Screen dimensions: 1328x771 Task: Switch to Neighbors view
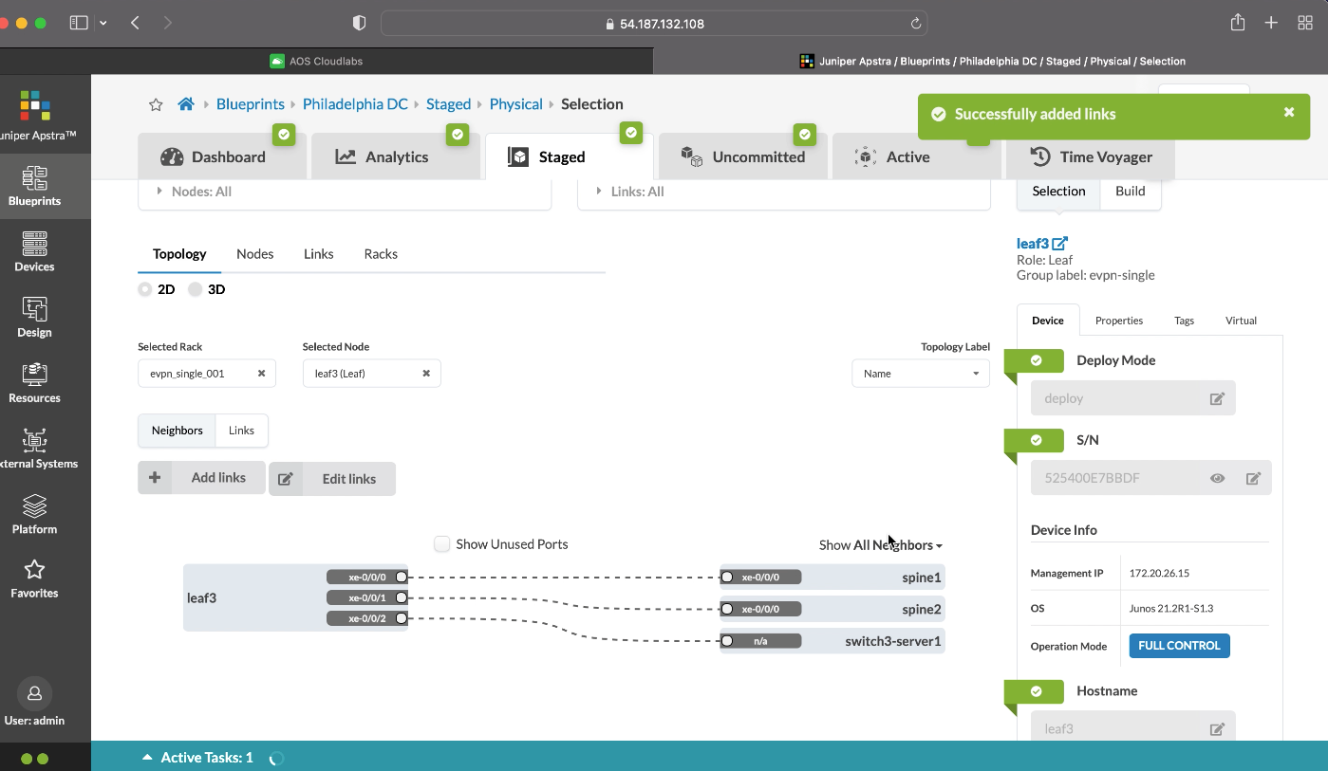coord(177,431)
